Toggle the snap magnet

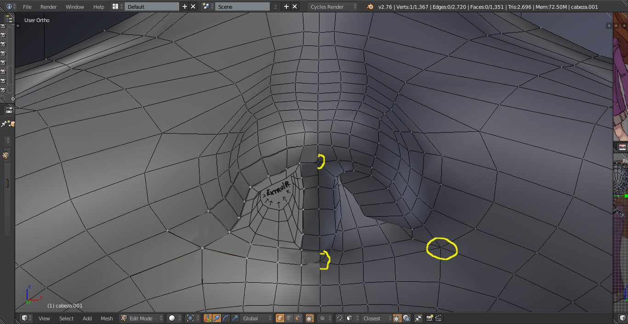pos(340,318)
